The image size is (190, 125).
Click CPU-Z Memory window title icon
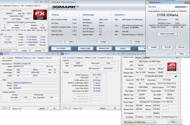pyautogui.click(x=62, y=54)
